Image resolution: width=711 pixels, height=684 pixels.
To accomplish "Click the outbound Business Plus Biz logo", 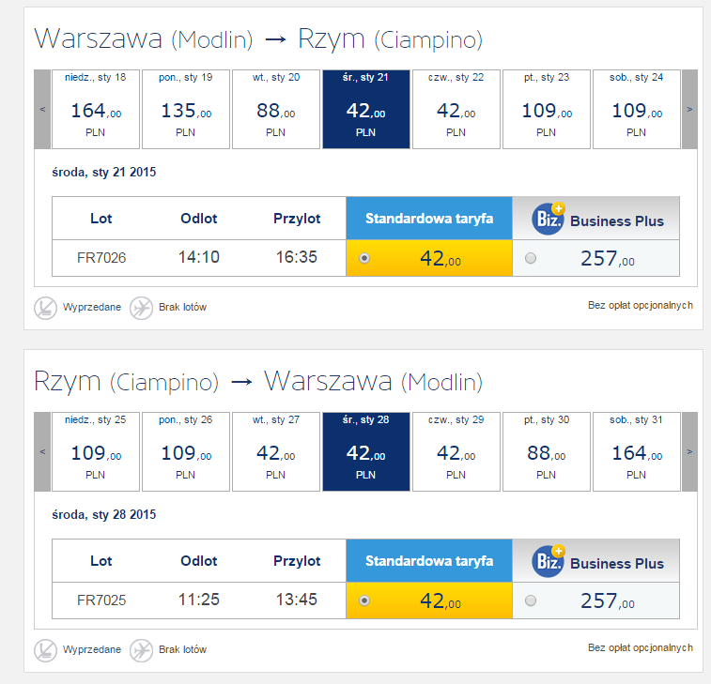I will tap(549, 219).
